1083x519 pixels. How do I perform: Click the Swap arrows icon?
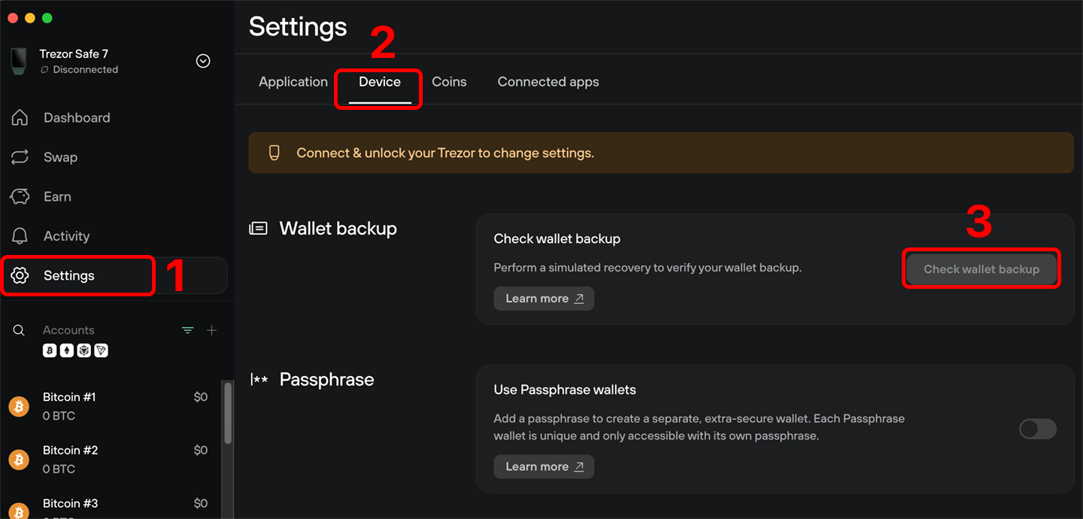[20, 157]
